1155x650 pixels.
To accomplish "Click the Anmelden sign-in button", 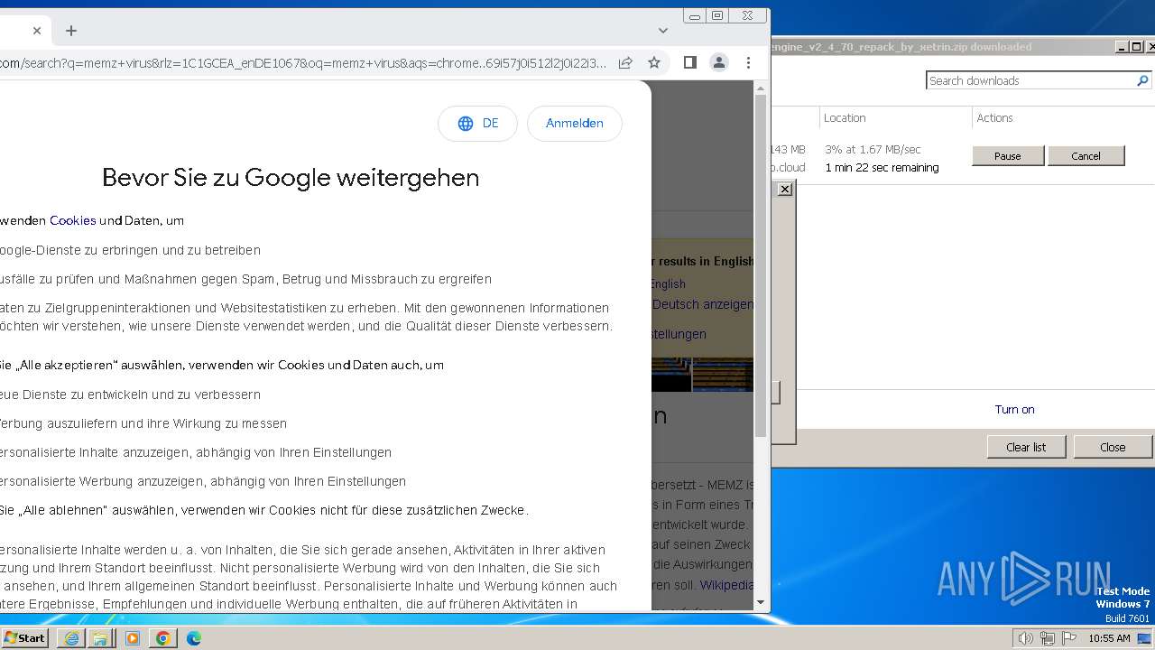I will (575, 124).
